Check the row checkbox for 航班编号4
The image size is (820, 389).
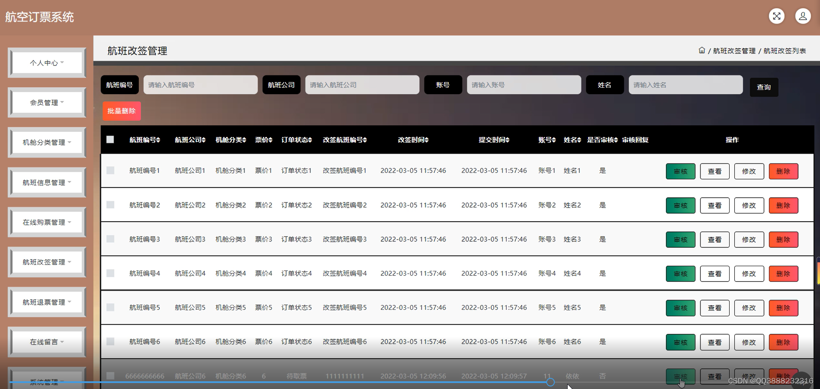click(110, 273)
